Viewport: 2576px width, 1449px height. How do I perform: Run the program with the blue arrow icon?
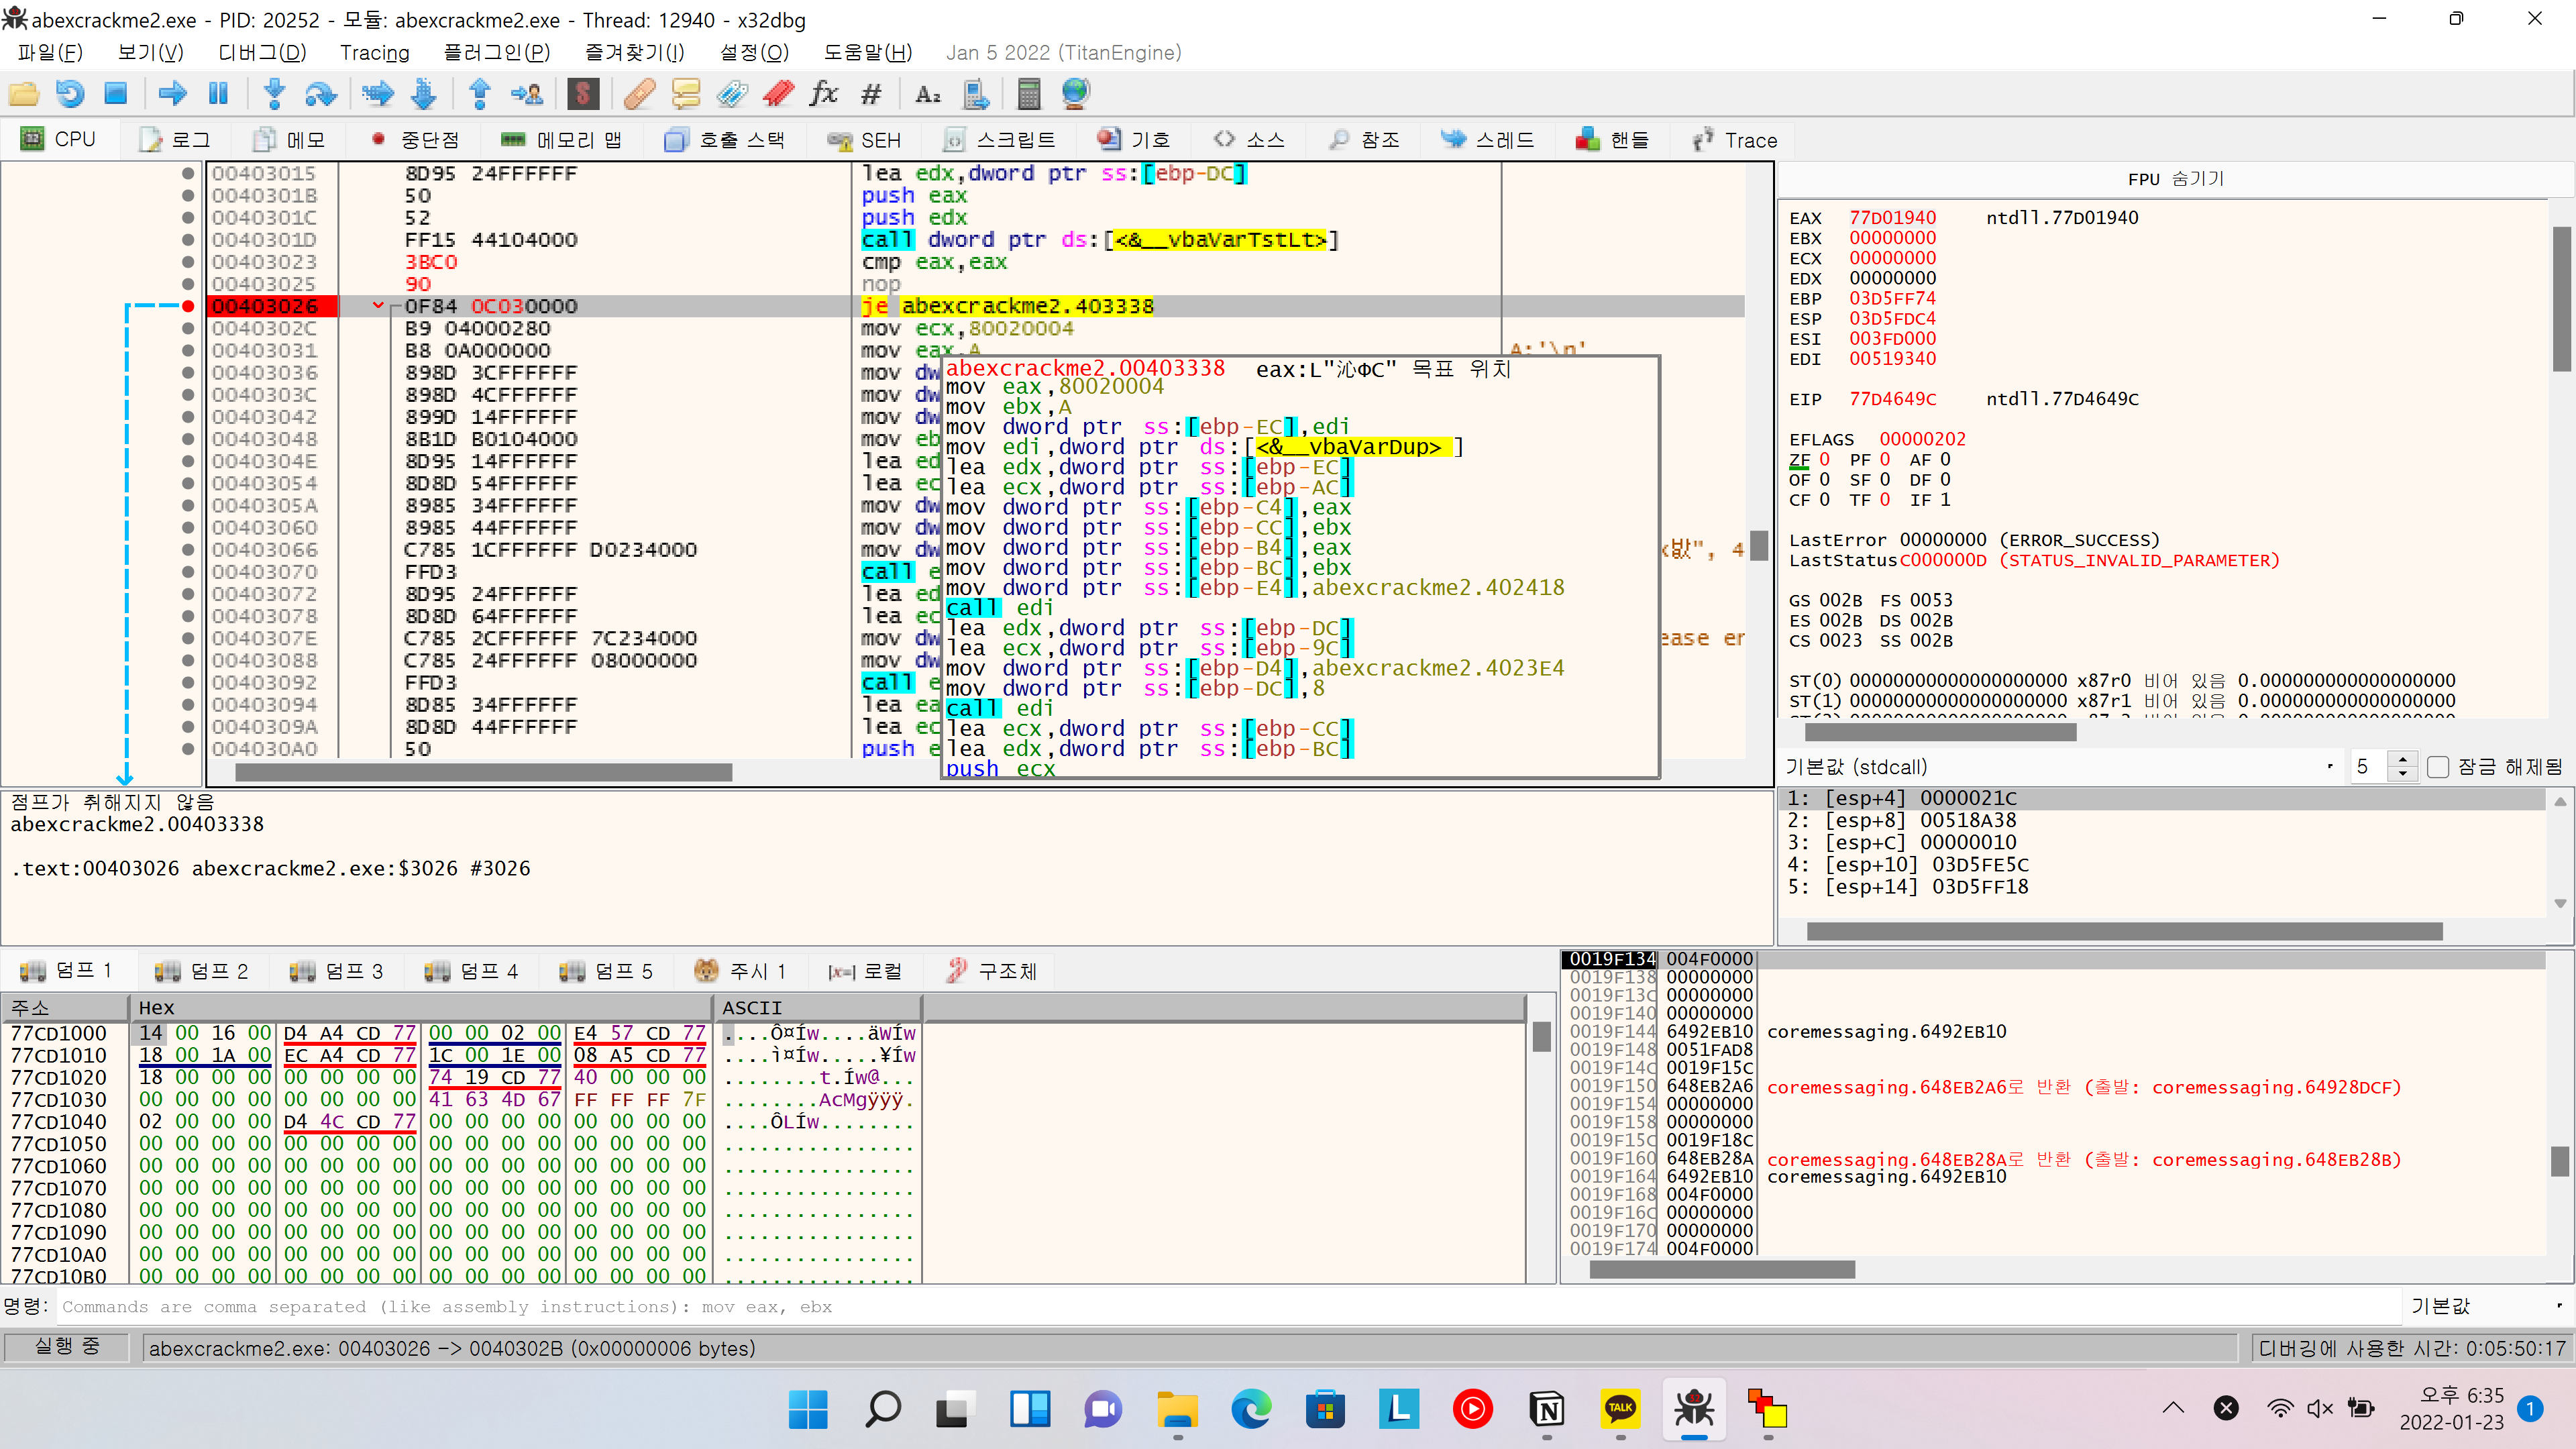pos(172,94)
